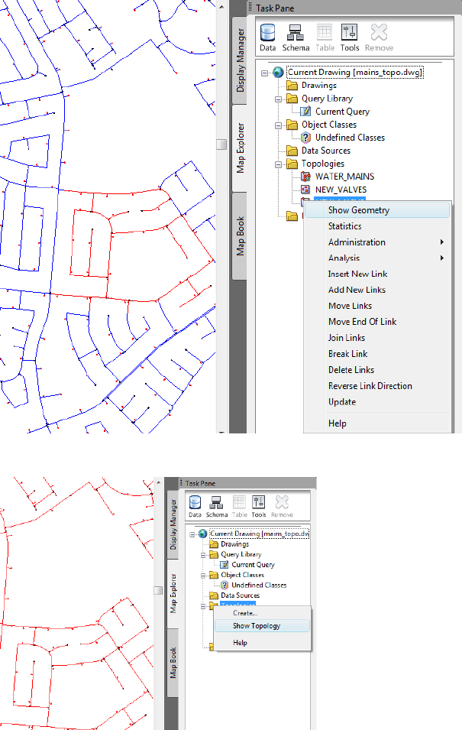Open the Tools menu in lower Task Pane

tap(259, 506)
